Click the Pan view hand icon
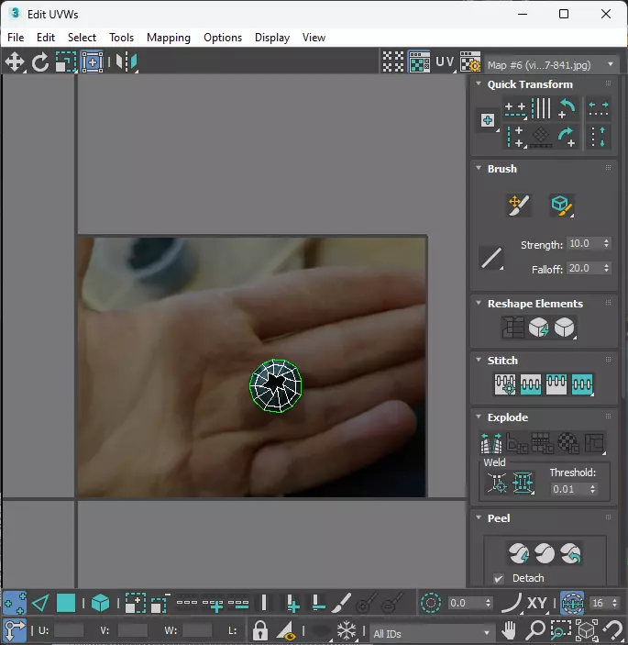The width and height of the screenshot is (628, 645). pyautogui.click(x=509, y=629)
